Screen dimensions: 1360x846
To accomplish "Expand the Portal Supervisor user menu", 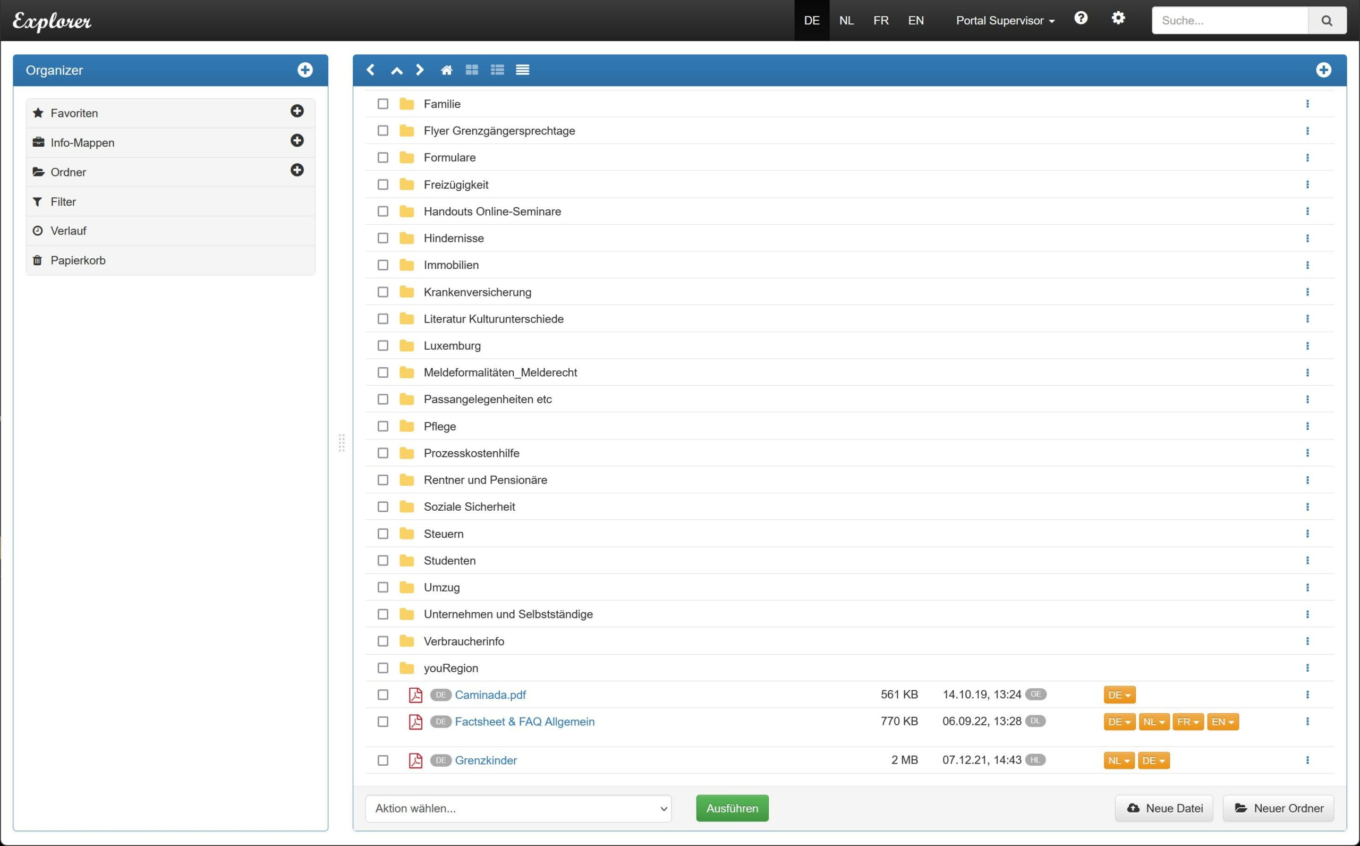I will 1005,21.
